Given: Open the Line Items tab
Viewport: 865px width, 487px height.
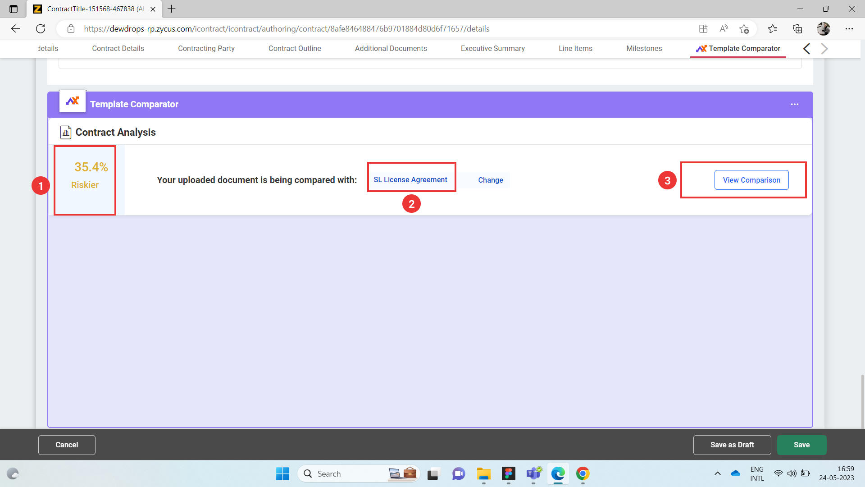Looking at the screenshot, I should 575,48.
